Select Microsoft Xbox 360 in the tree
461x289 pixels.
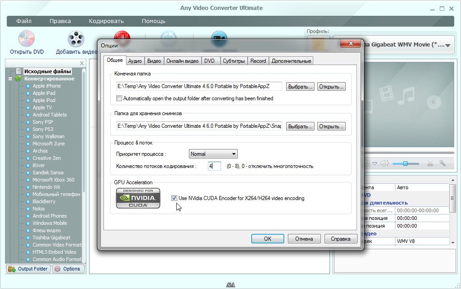(x=53, y=180)
